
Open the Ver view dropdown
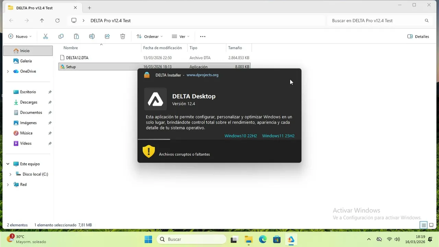pos(181,36)
